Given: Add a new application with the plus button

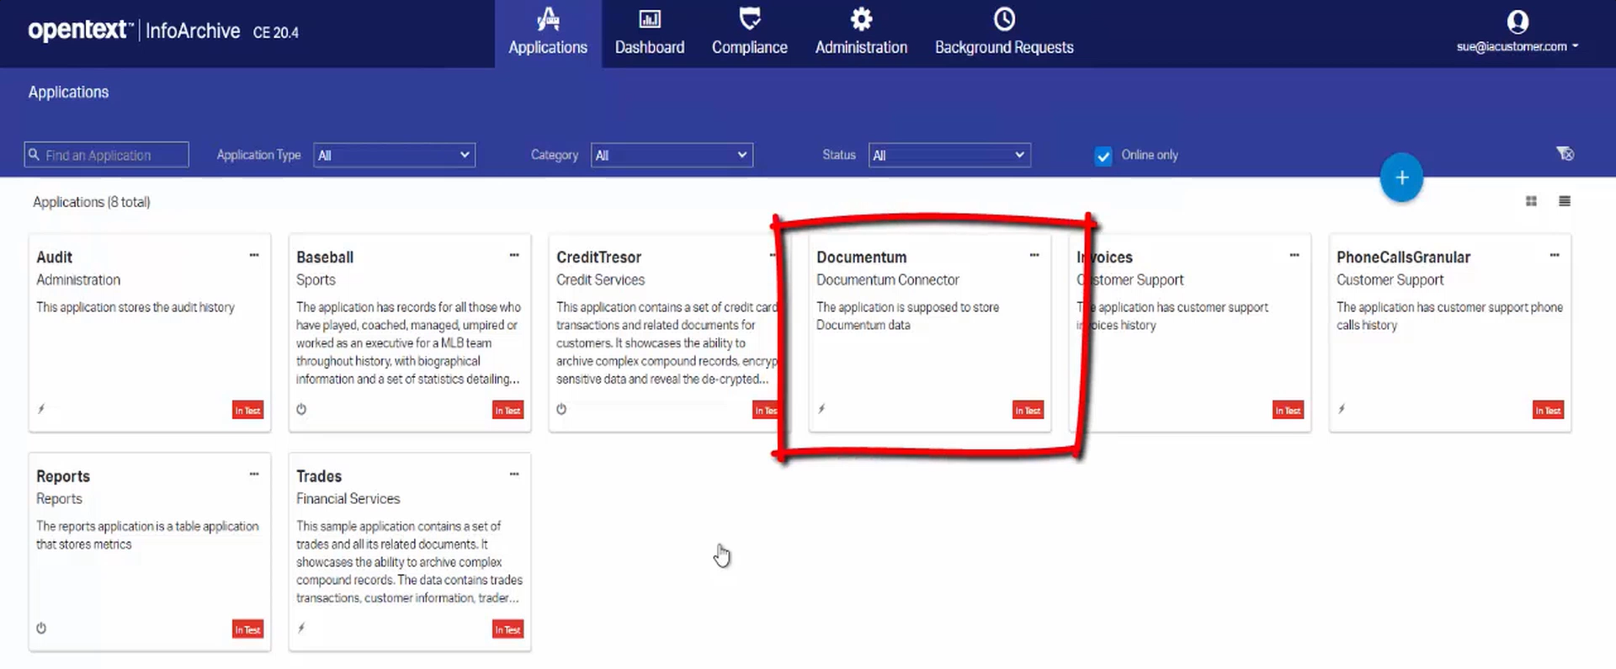Looking at the screenshot, I should pyautogui.click(x=1401, y=178).
